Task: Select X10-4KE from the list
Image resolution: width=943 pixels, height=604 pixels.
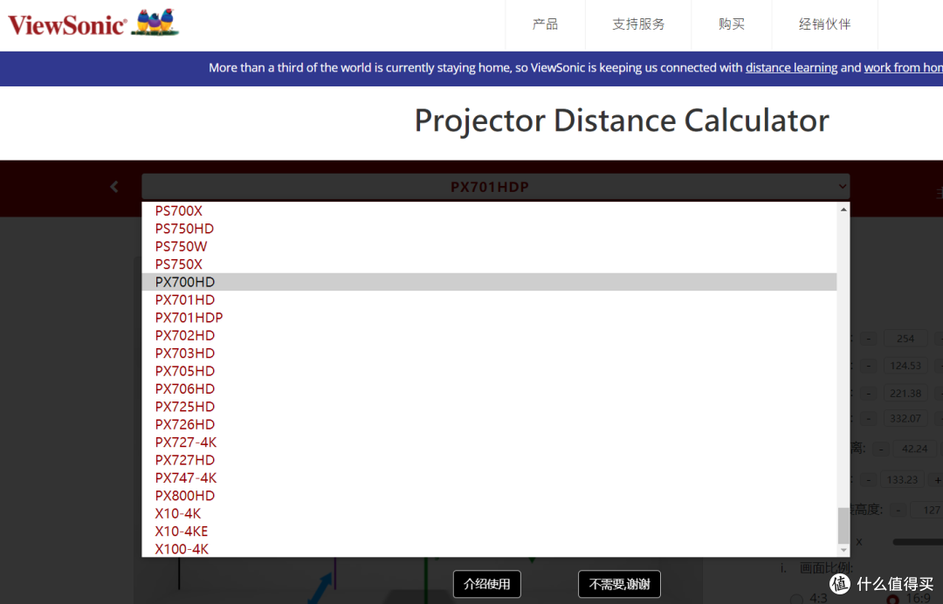Action: click(x=489, y=532)
